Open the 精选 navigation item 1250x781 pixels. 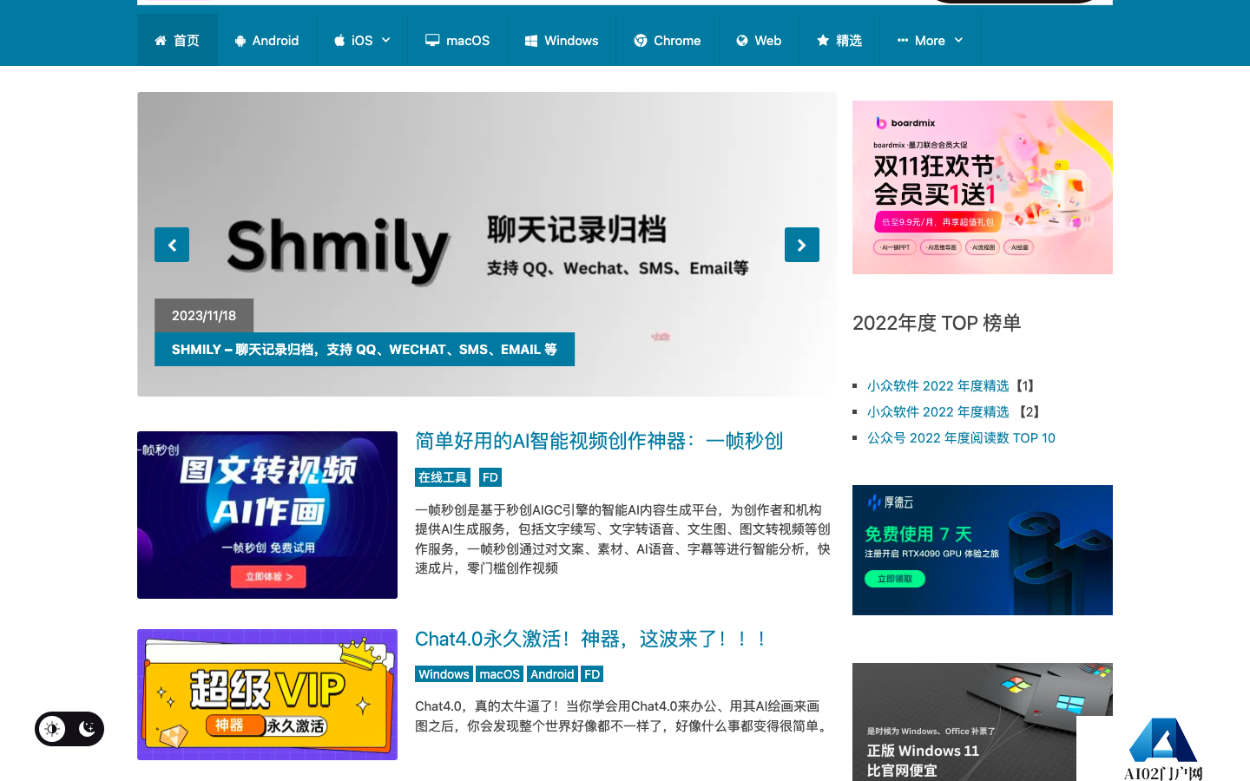pyautogui.click(x=839, y=41)
